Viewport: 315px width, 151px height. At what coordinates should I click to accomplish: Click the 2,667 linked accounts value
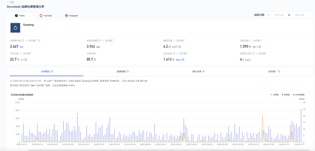coord(14,46)
